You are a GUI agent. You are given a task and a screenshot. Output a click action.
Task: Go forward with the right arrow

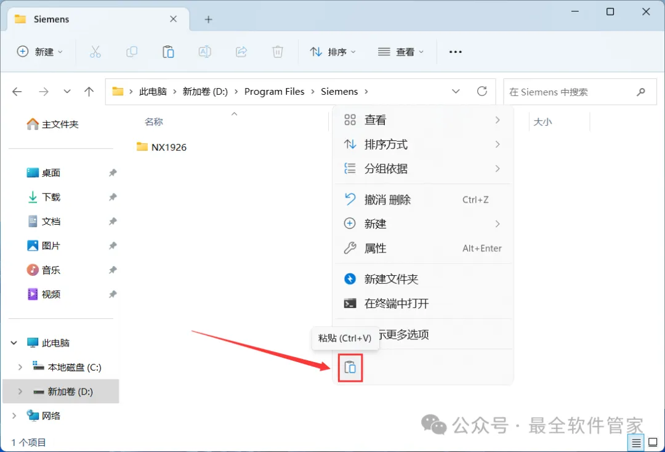(43, 92)
